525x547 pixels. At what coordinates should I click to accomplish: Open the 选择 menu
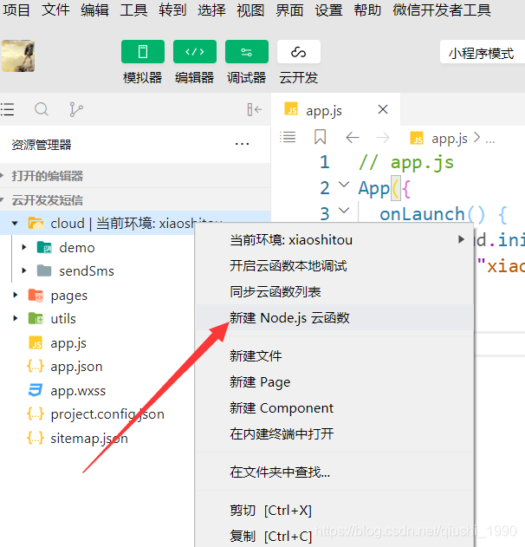[211, 10]
